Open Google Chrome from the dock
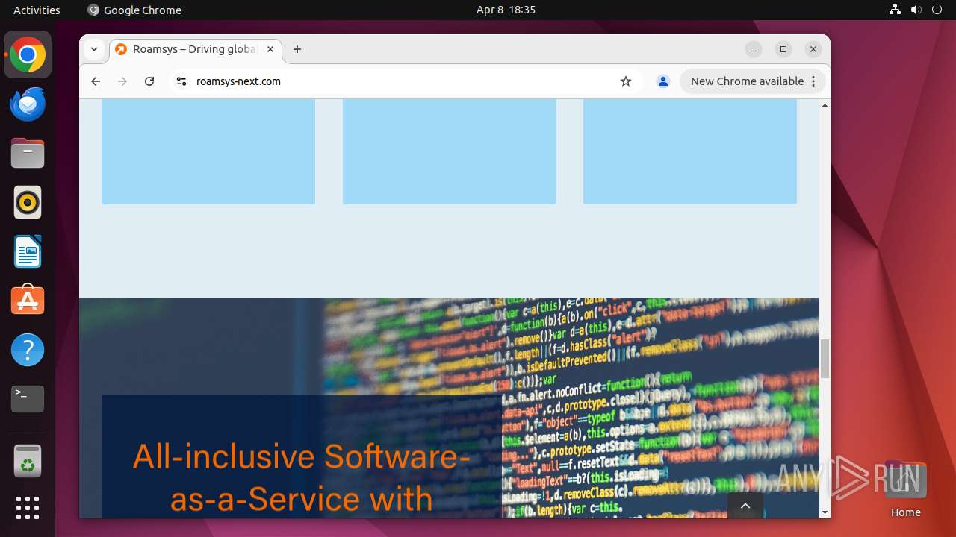This screenshot has height=537, width=956. 28,55
